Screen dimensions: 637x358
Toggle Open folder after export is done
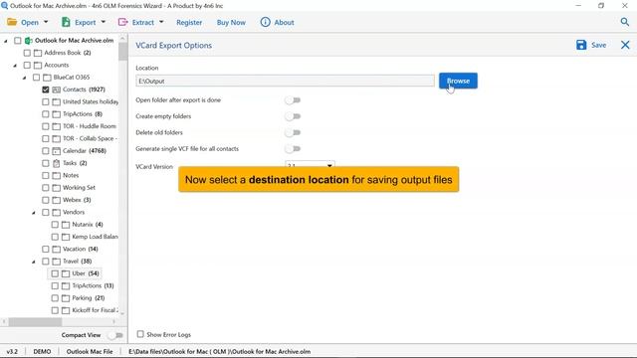click(293, 100)
